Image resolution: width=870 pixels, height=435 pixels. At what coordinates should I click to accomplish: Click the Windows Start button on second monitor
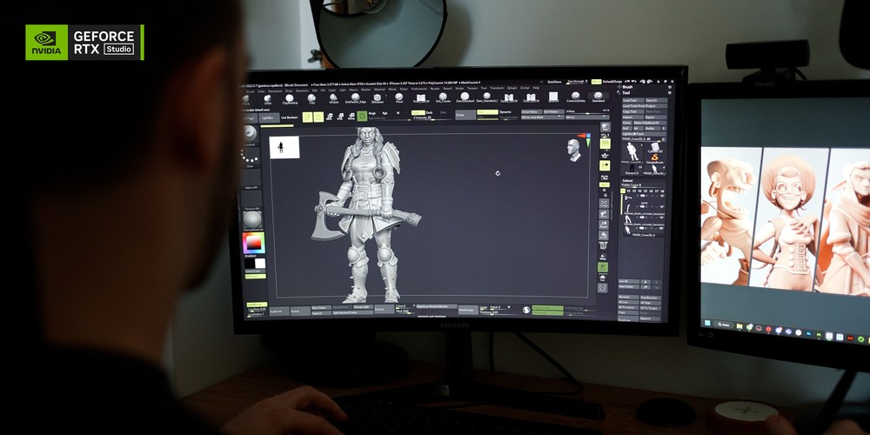[x=707, y=323]
